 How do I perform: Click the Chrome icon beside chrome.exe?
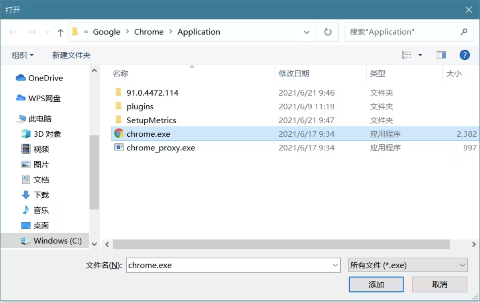[x=118, y=133]
